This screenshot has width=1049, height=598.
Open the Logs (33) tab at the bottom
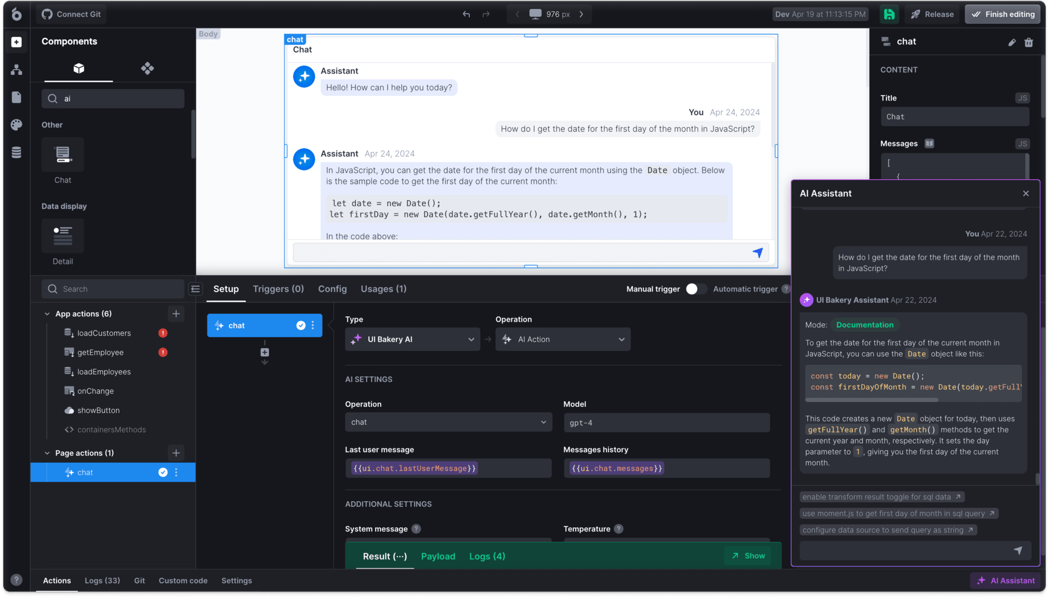(x=102, y=581)
